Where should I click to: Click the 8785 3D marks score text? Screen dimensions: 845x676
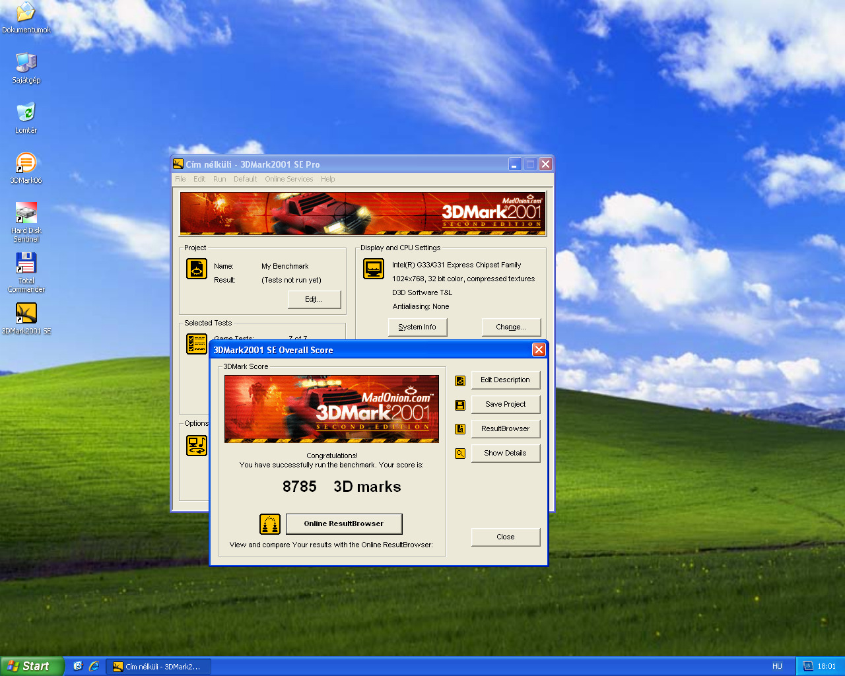(341, 487)
